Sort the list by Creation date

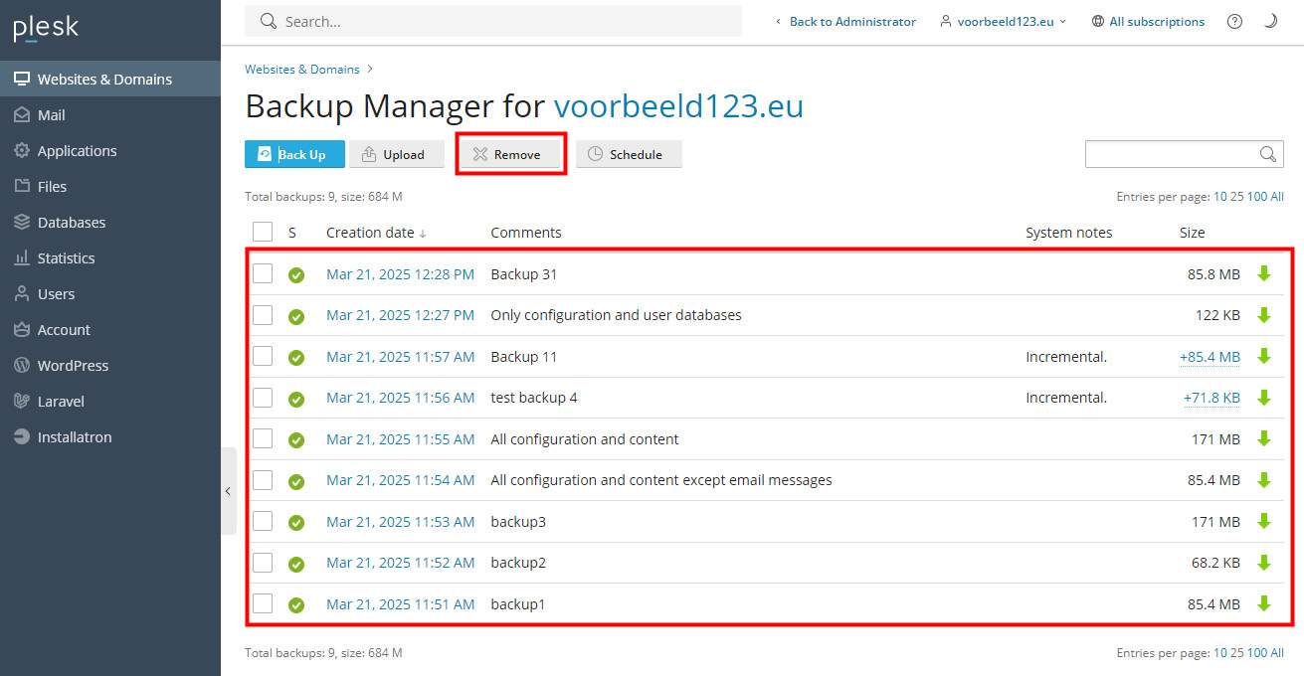click(376, 233)
